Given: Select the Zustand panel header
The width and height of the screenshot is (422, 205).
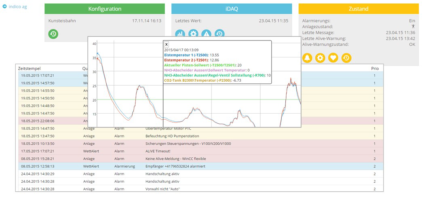Looking at the screenshot, I should pyautogui.click(x=359, y=8).
